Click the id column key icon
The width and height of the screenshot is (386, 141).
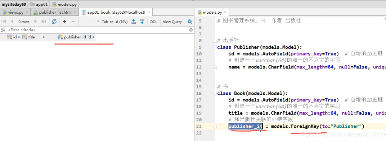pyautogui.click(x=9, y=37)
